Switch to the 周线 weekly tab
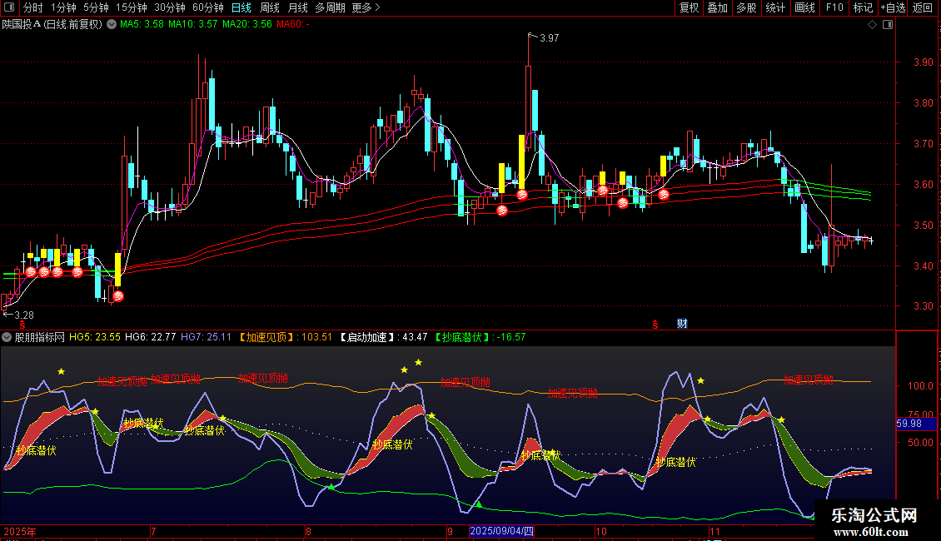941x541 pixels. coord(270,7)
